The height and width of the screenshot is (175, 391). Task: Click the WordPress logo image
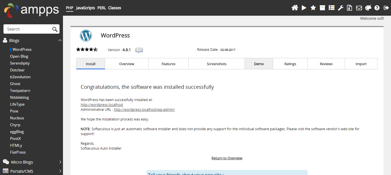(86, 36)
